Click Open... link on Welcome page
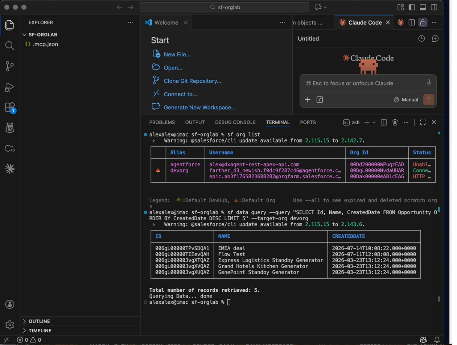The height and width of the screenshot is (345, 457). coord(173,68)
